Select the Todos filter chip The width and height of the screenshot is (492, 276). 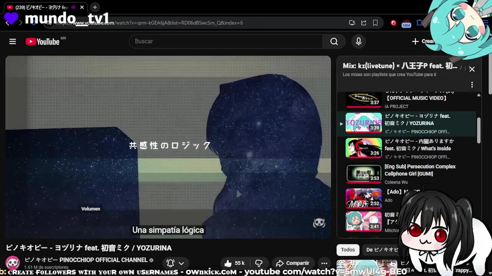point(348,250)
